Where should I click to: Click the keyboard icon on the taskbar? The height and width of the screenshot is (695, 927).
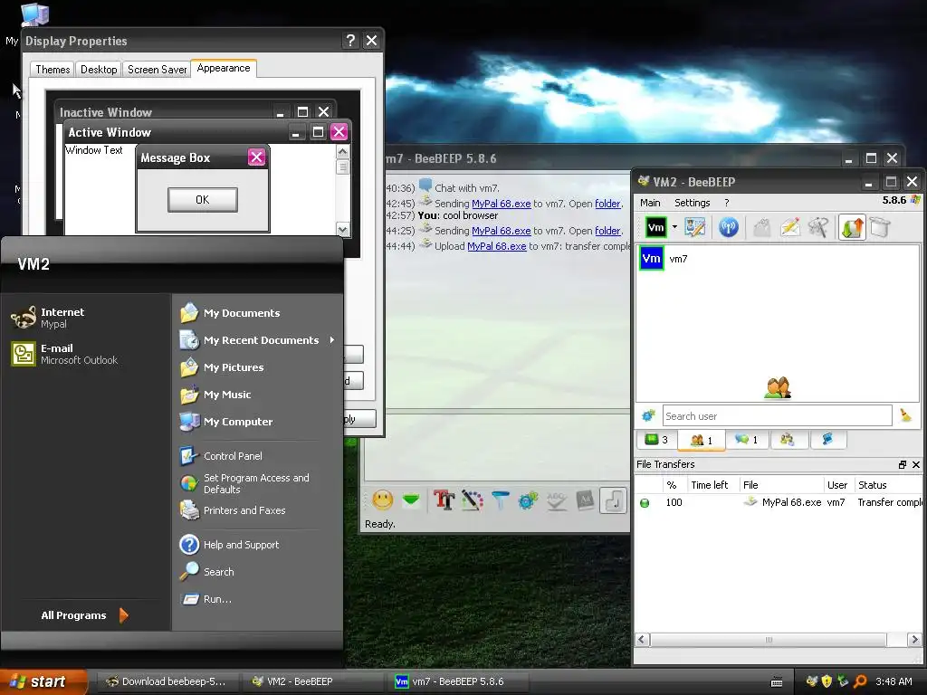click(777, 682)
